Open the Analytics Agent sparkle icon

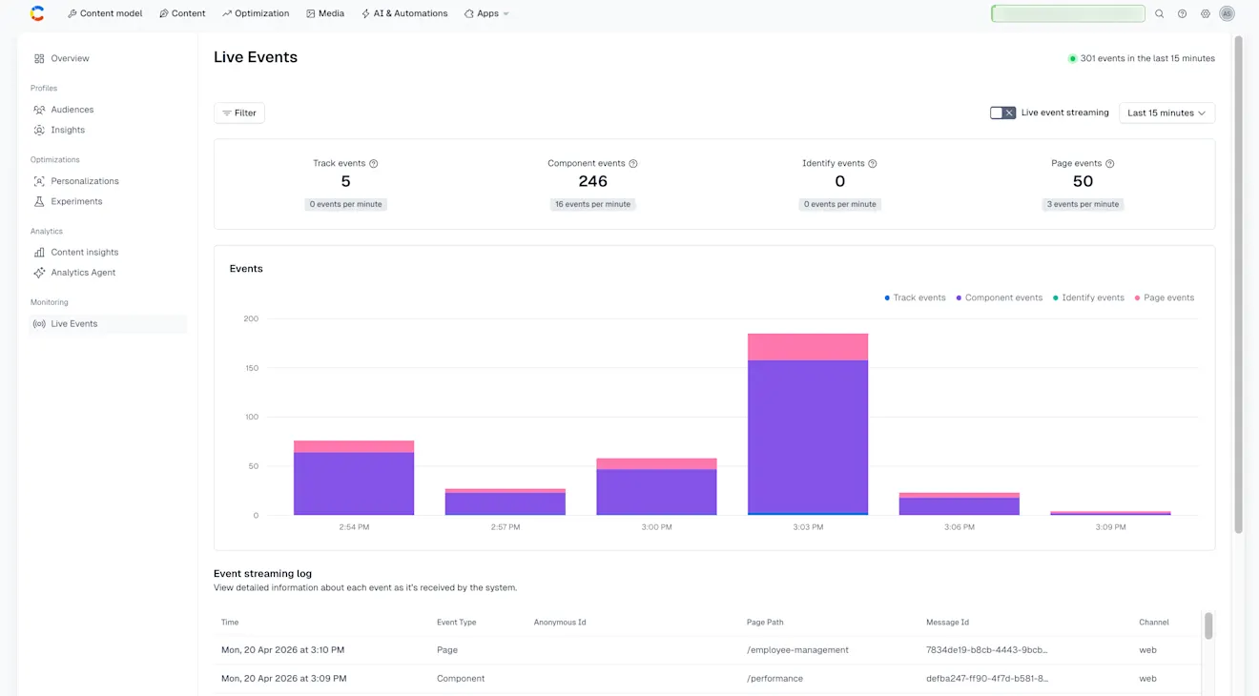point(39,272)
